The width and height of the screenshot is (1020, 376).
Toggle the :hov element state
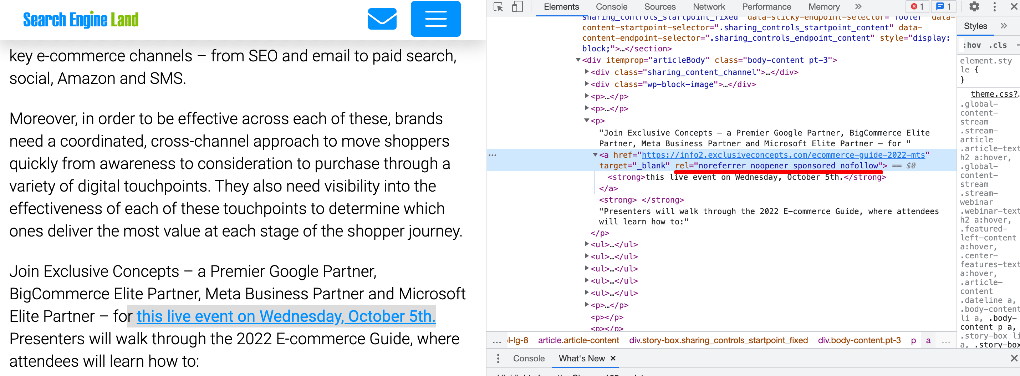tap(972, 45)
